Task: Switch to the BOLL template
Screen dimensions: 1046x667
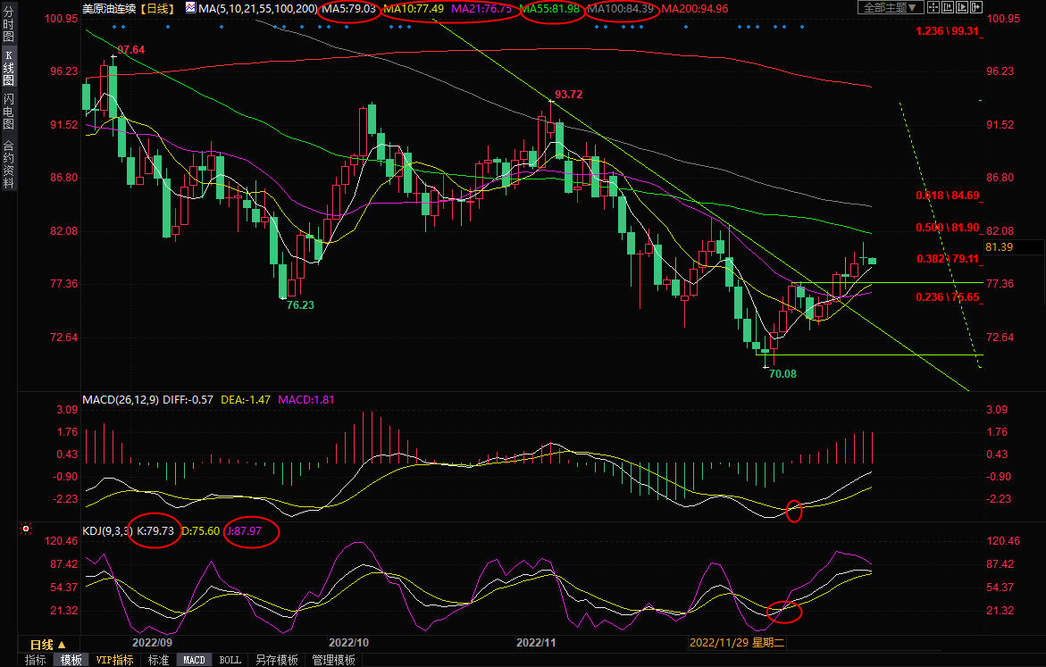Action: 230,660
